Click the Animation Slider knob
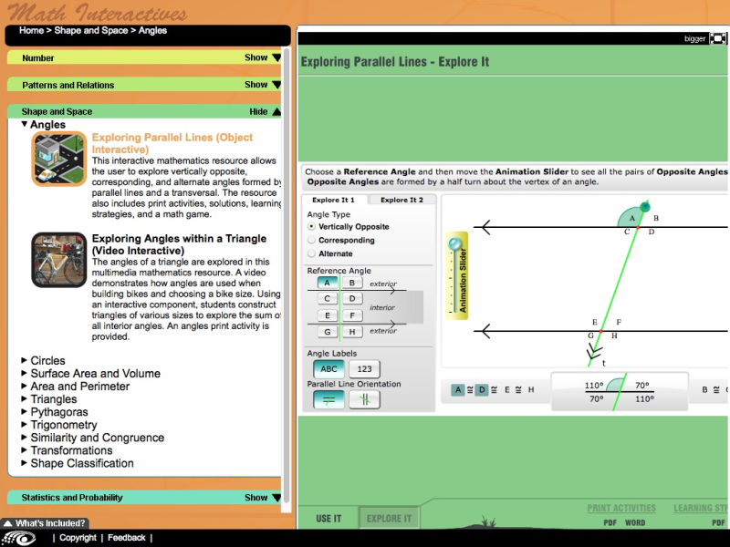 coord(454,243)
